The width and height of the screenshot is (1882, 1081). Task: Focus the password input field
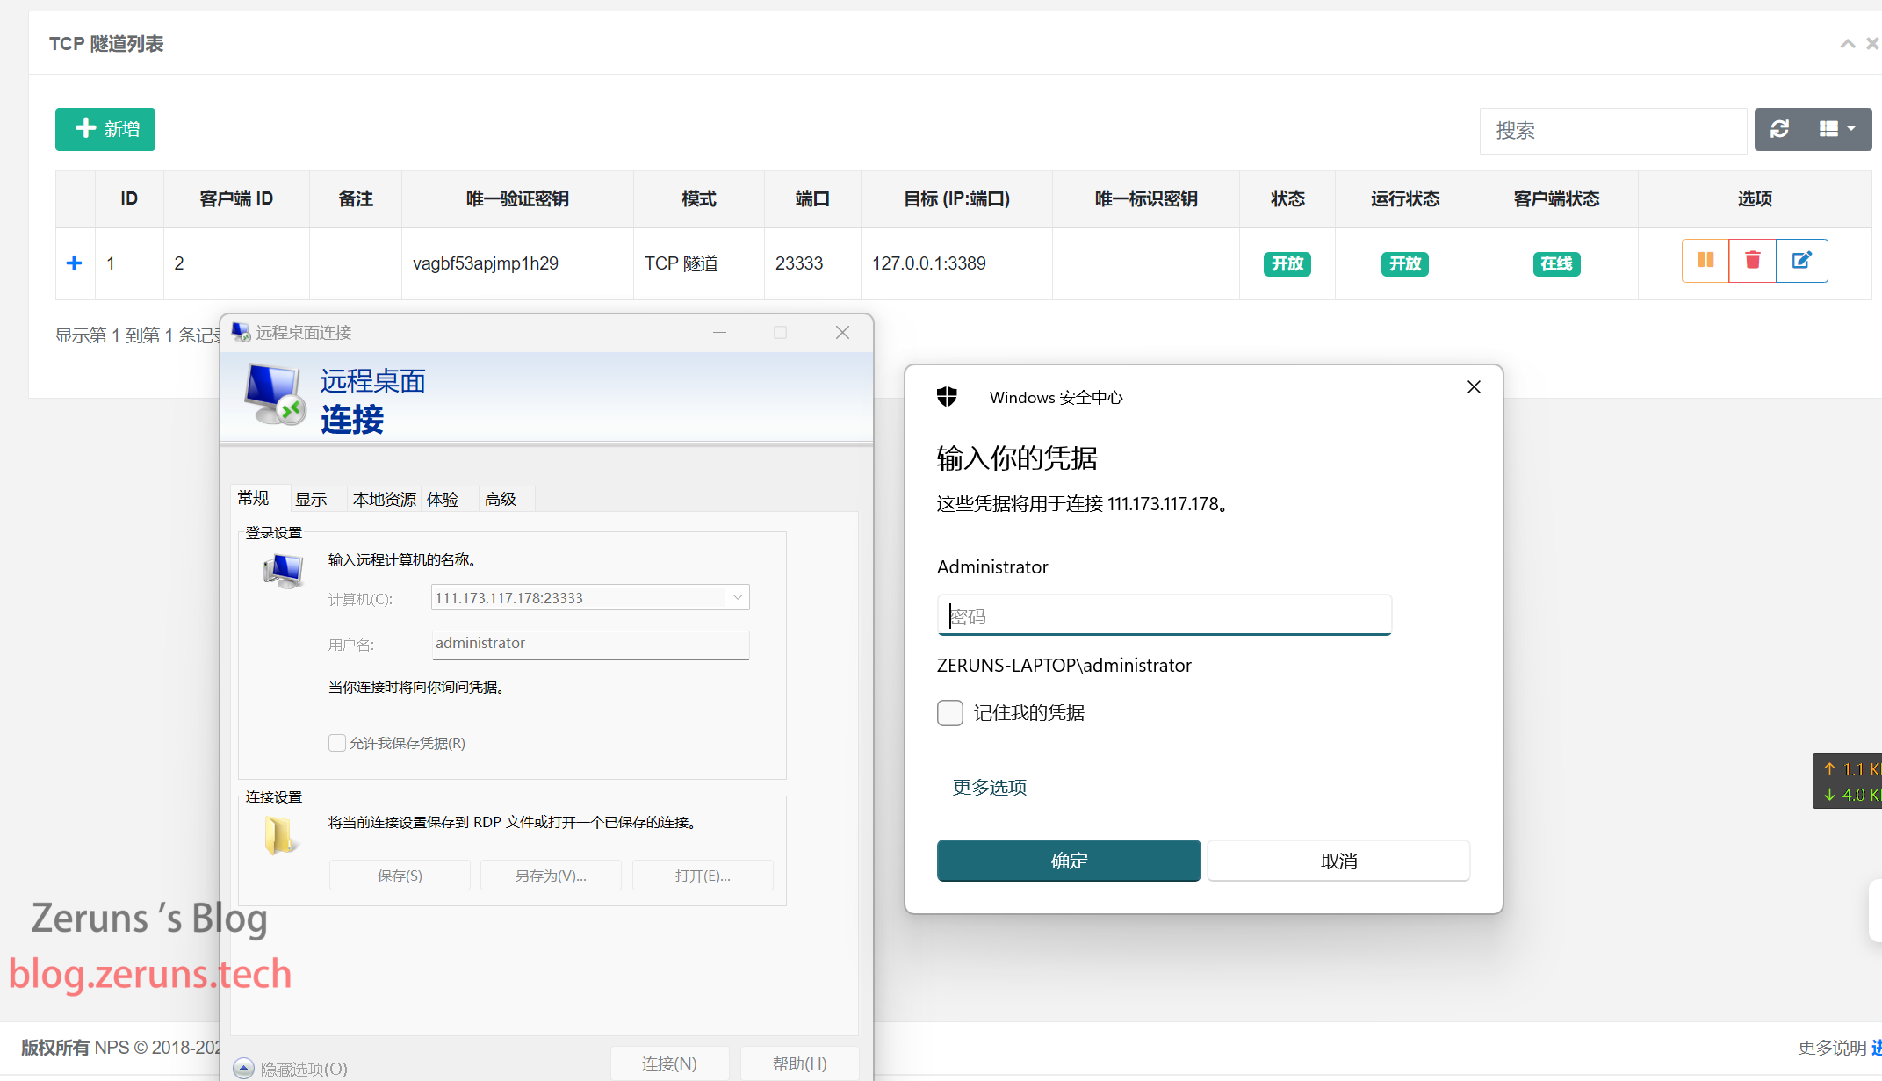click(1164, 616)
